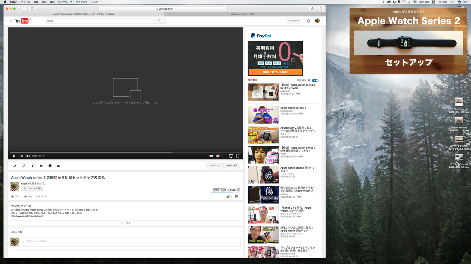Viewport: 471px width, 264px height.
Task: Toggle the 自動再生 autoplay switch
Action: (315, 80)
